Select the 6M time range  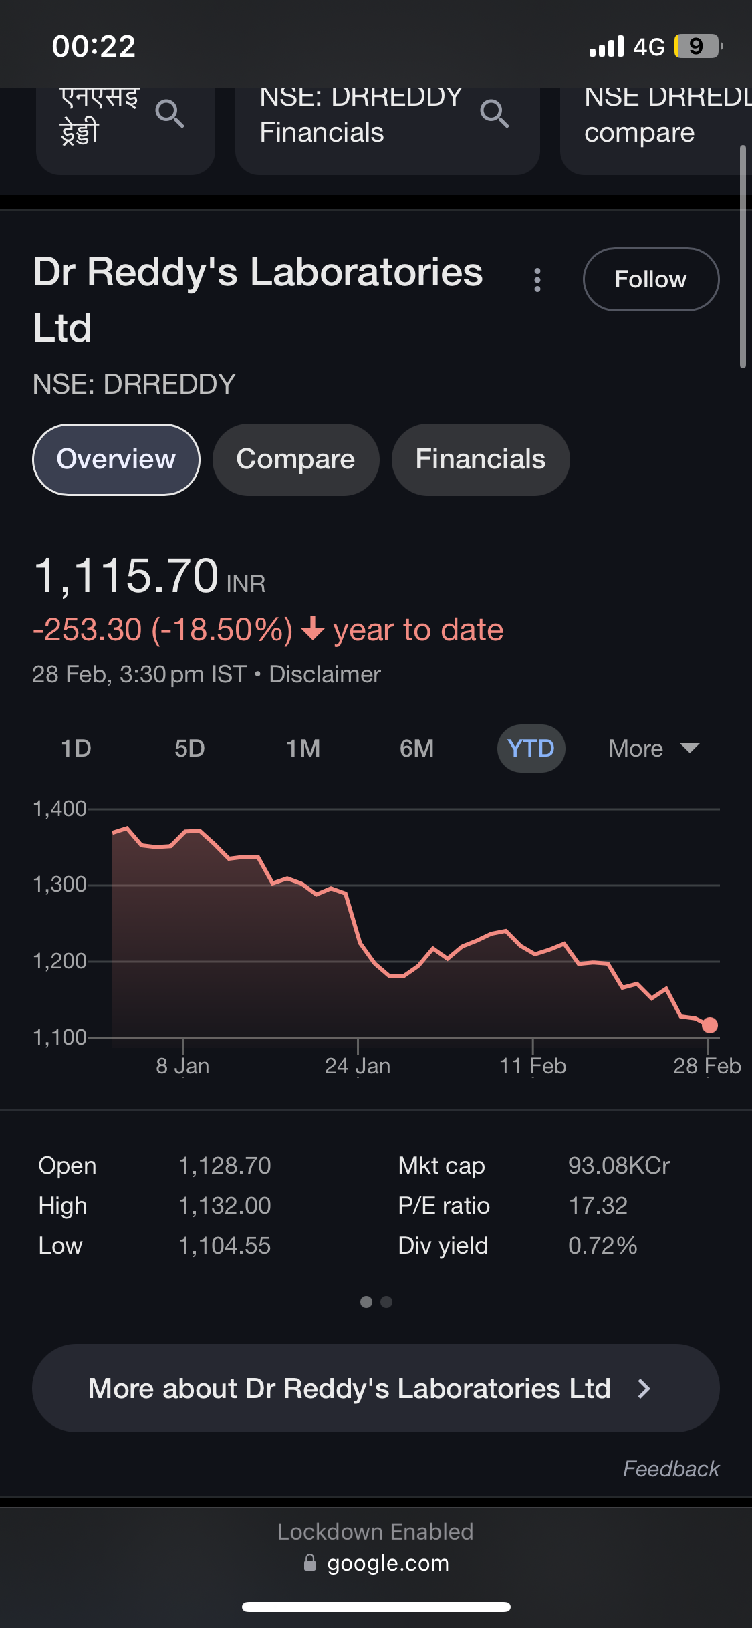coord(416,749)
